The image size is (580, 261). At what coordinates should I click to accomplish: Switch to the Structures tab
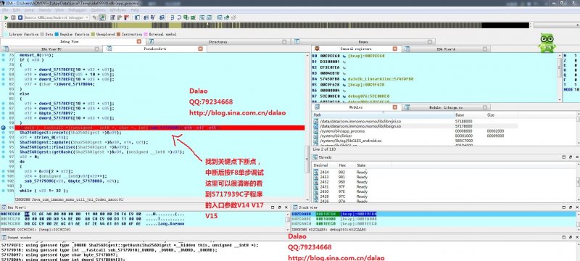217,42
